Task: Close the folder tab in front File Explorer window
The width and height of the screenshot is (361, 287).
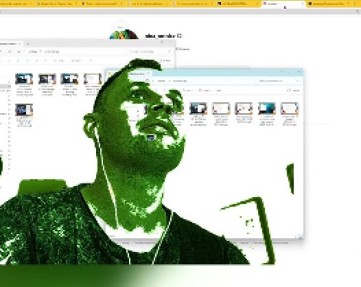Action: [x=148, y=74]
